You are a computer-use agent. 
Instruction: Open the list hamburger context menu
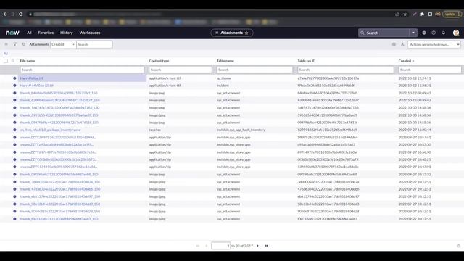click(x=6, y=44)
